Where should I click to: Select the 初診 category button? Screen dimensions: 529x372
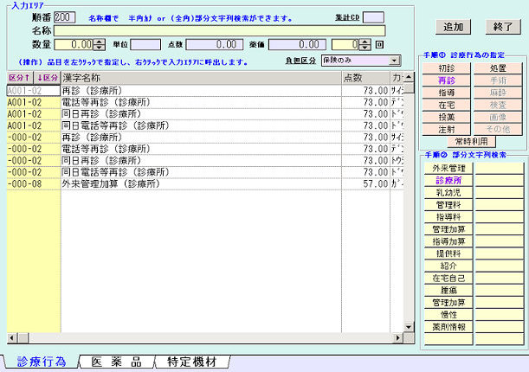(x=447, y=67)
